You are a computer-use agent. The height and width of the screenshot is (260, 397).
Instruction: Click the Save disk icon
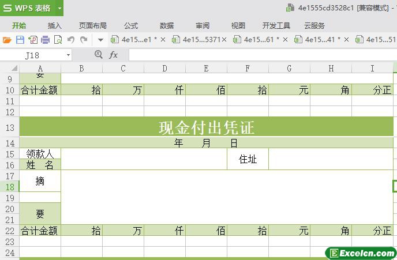click(x=20, y=40)
